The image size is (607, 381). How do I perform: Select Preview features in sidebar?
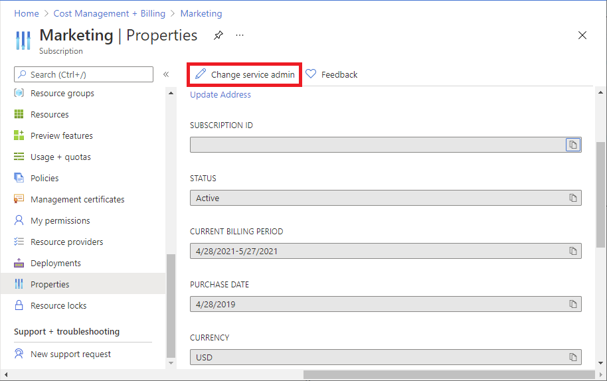[61, 136]
